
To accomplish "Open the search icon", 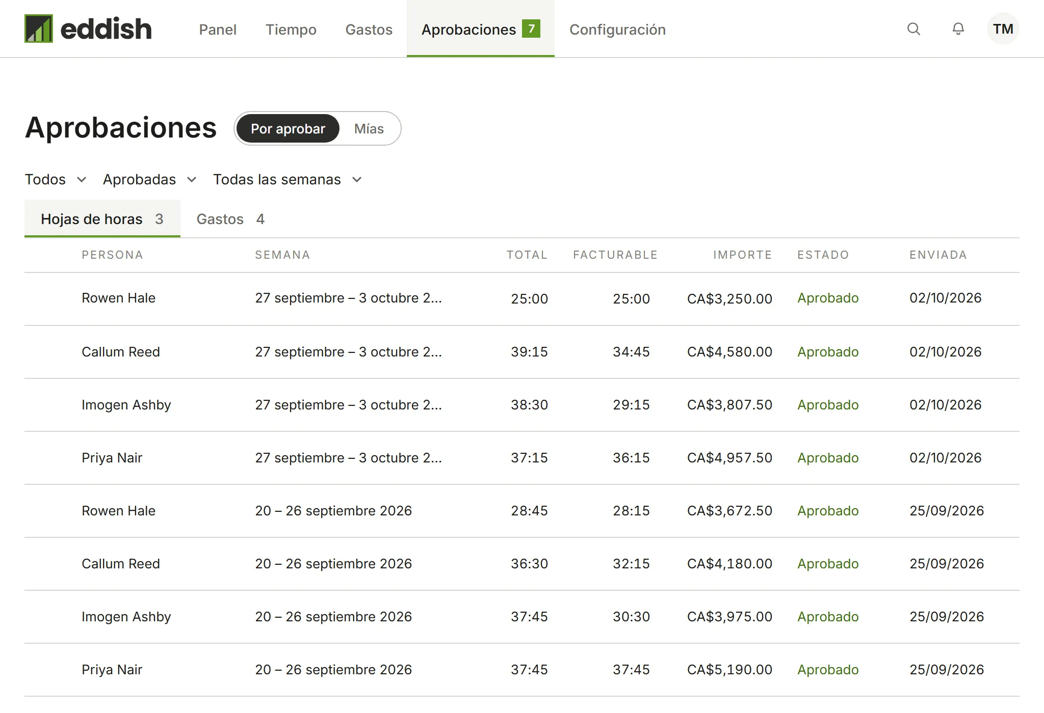I will 913,29.
